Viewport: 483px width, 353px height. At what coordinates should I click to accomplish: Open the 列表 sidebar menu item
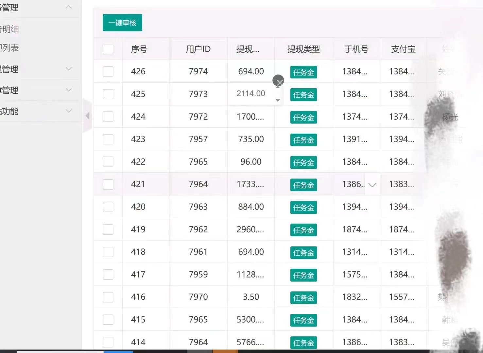point(10,48)
